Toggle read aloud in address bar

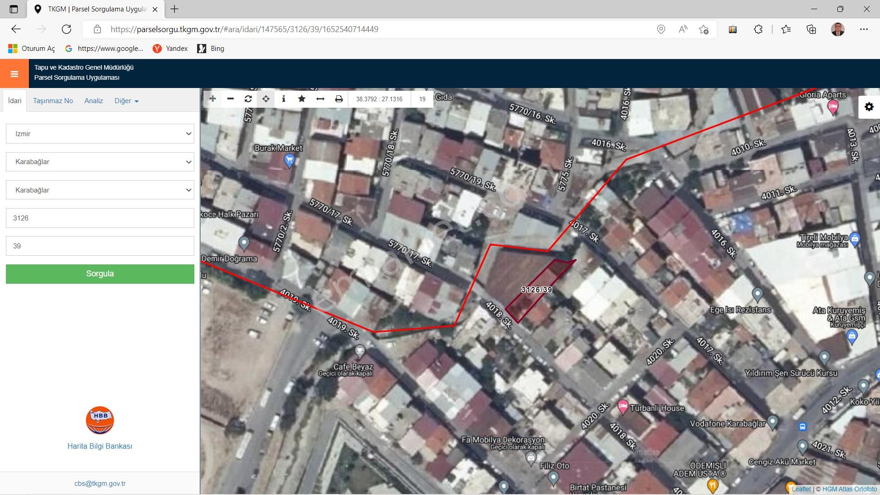point(683,29)
